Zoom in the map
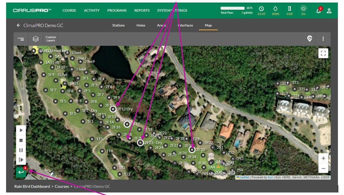The image size is (344, 195). click(323, 158)
